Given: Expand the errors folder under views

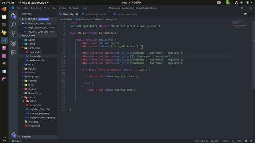Looking at the screenshot, I should (x=24, y=101).
